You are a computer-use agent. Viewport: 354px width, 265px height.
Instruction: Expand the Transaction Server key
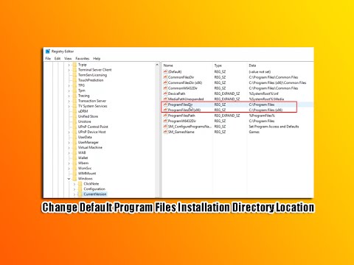coord(69,101)
